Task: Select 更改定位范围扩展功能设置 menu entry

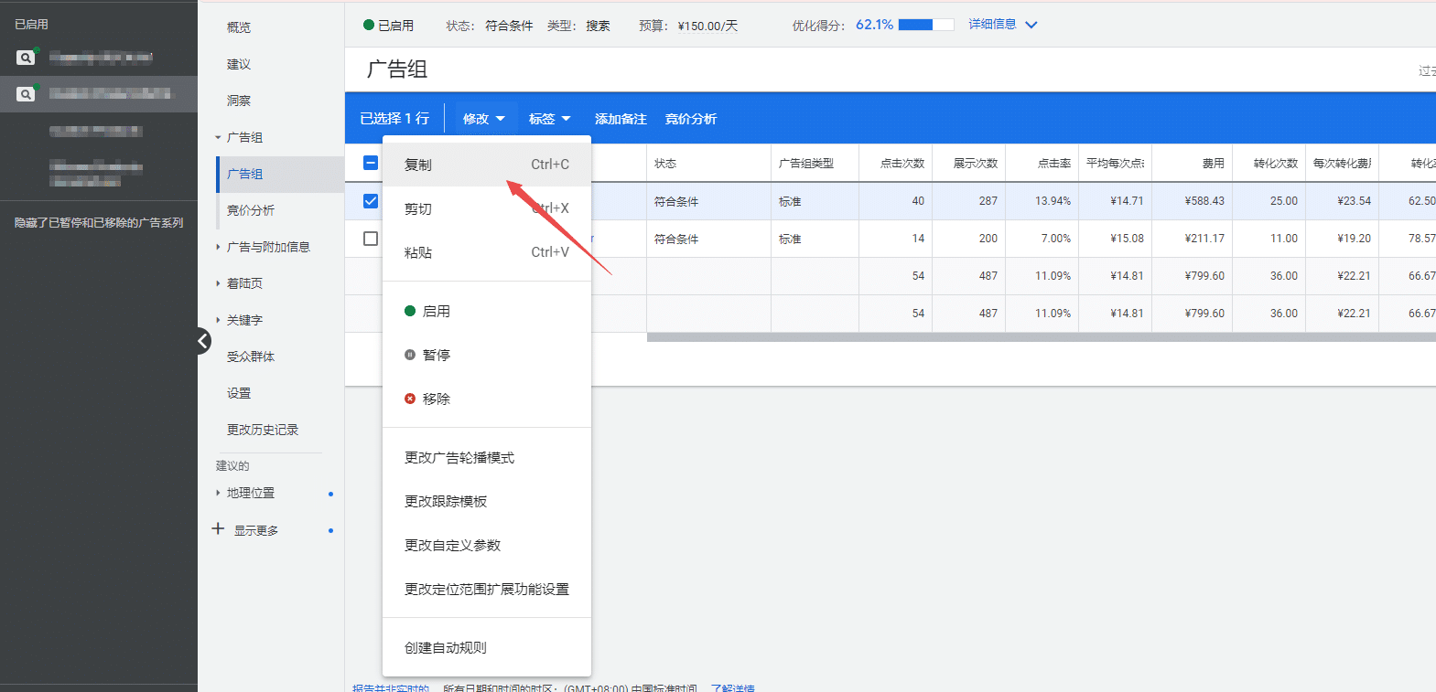Action: [487, 589]
